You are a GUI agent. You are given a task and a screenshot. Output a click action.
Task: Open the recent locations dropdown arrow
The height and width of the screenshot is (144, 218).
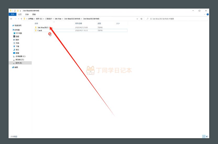pos(18,19)
